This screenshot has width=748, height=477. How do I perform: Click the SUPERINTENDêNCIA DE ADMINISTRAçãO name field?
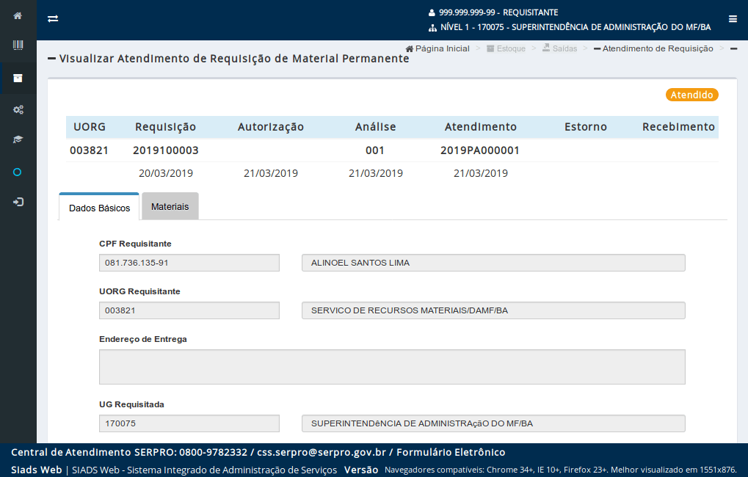(493, 423)
